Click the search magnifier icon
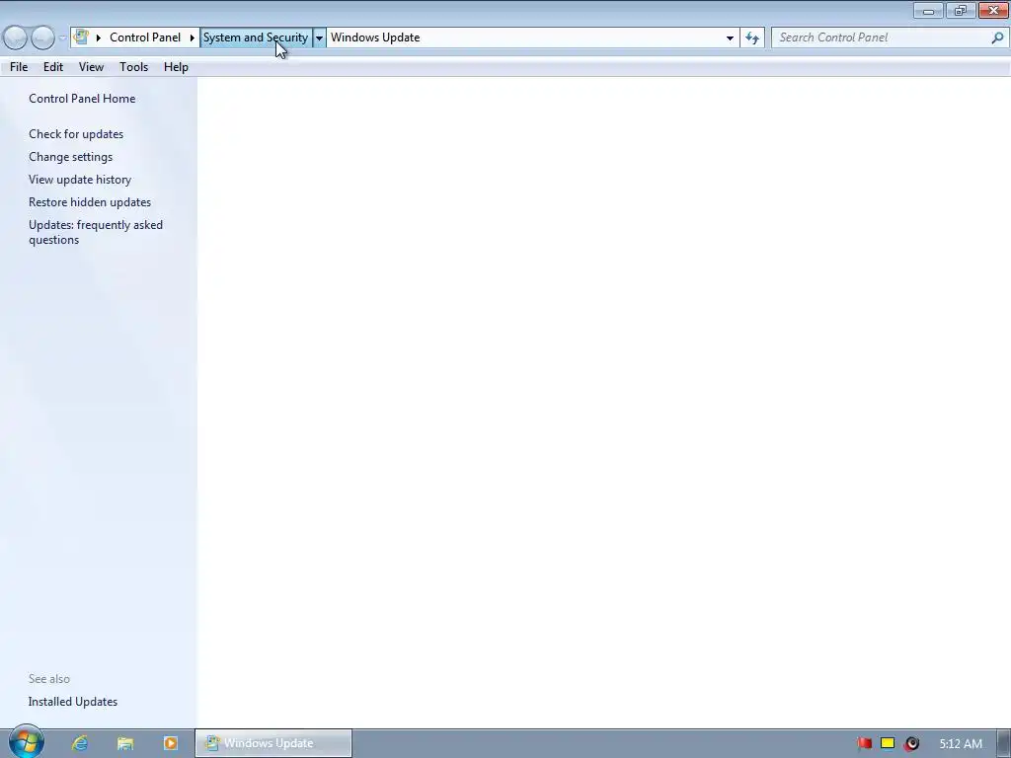 (x=997, y=38)
